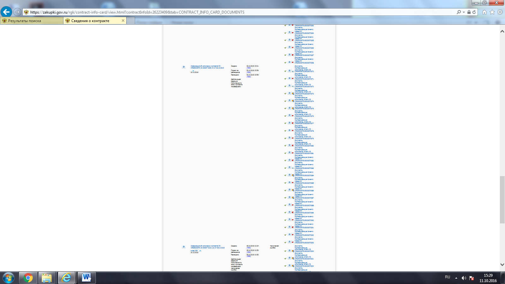The height and width of the screenshot is (284, 505).
Task: Open the browser home page
Action: [484, 12]
